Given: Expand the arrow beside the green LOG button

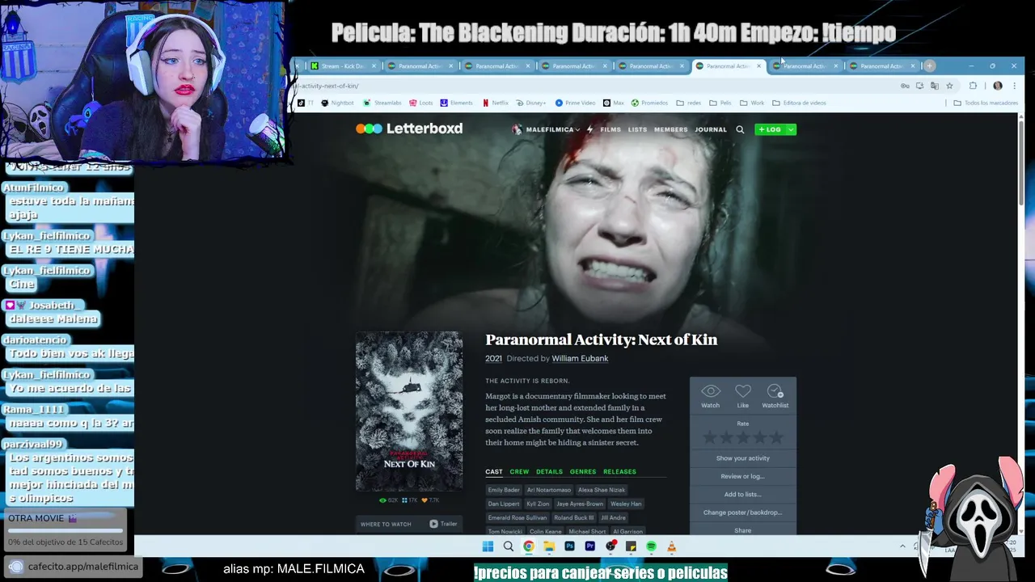Looking at the screenshot, I should [x=791, y=129].
